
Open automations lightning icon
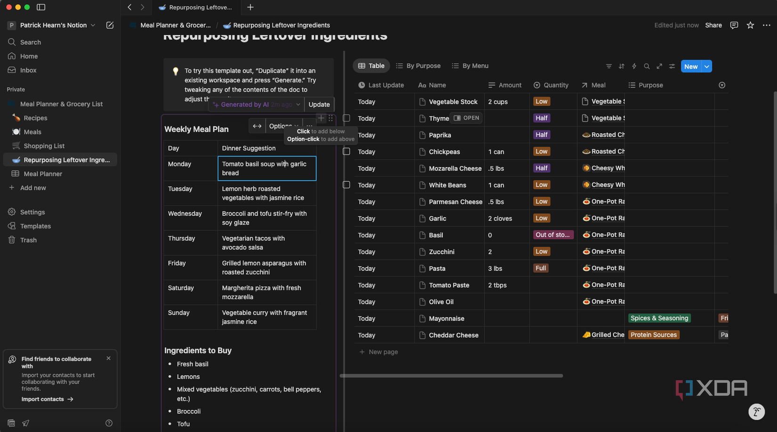pyautogui.click(x=634, y=66)
